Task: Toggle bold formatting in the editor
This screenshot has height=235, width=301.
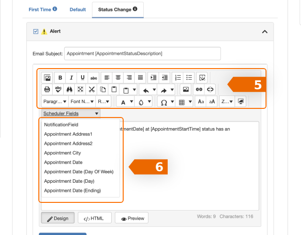Action: click(60, 77)
